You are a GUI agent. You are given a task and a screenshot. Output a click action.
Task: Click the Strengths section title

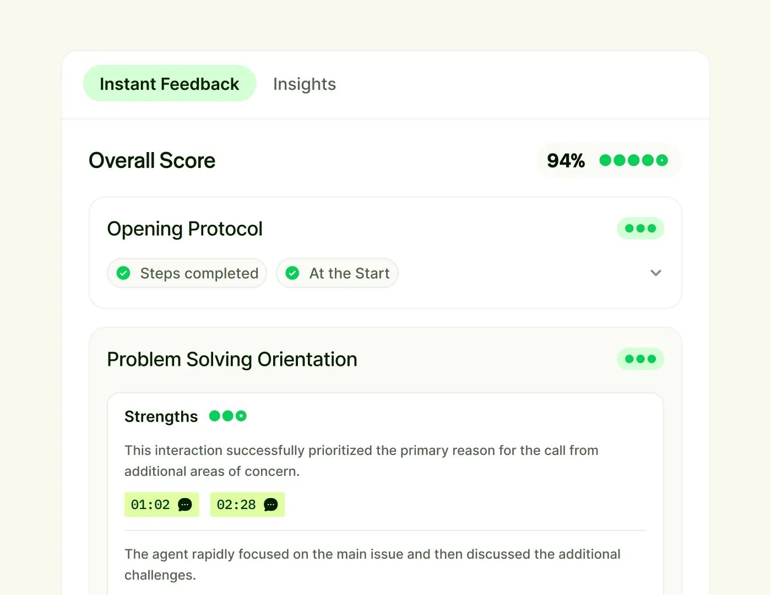click(x=161, y=416)
